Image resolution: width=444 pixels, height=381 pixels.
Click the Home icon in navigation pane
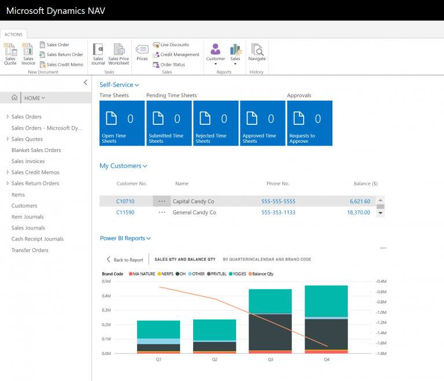click(14, 98)
